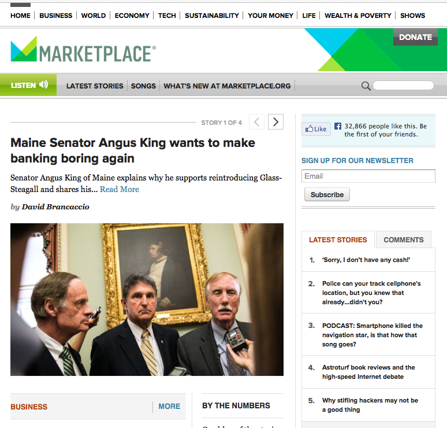The image size is (447, 428).
Task: Open the Sustainability menu item
Action: [212, 16]
